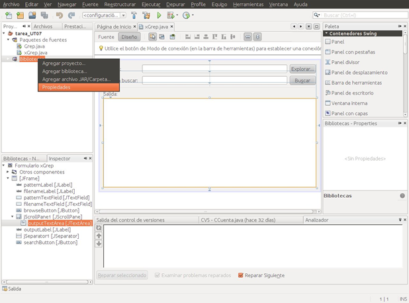The width and height of the screenshot is (409, 303).
Task: Click refresh icon in version control output
Action: pyautogui.click(x=99, y=228)
